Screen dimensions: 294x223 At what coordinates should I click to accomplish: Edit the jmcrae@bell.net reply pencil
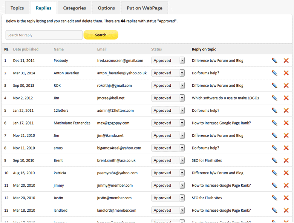(274, 98)
